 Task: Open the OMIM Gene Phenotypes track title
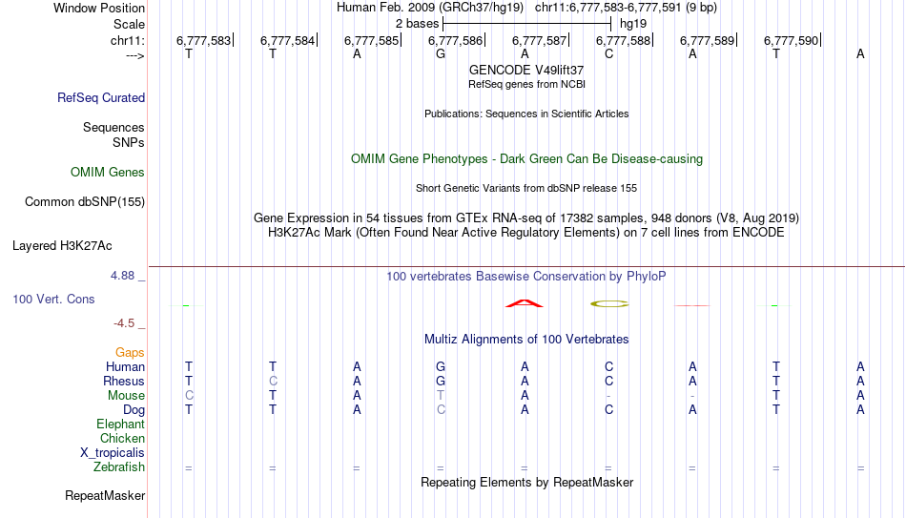click(526, 159)
